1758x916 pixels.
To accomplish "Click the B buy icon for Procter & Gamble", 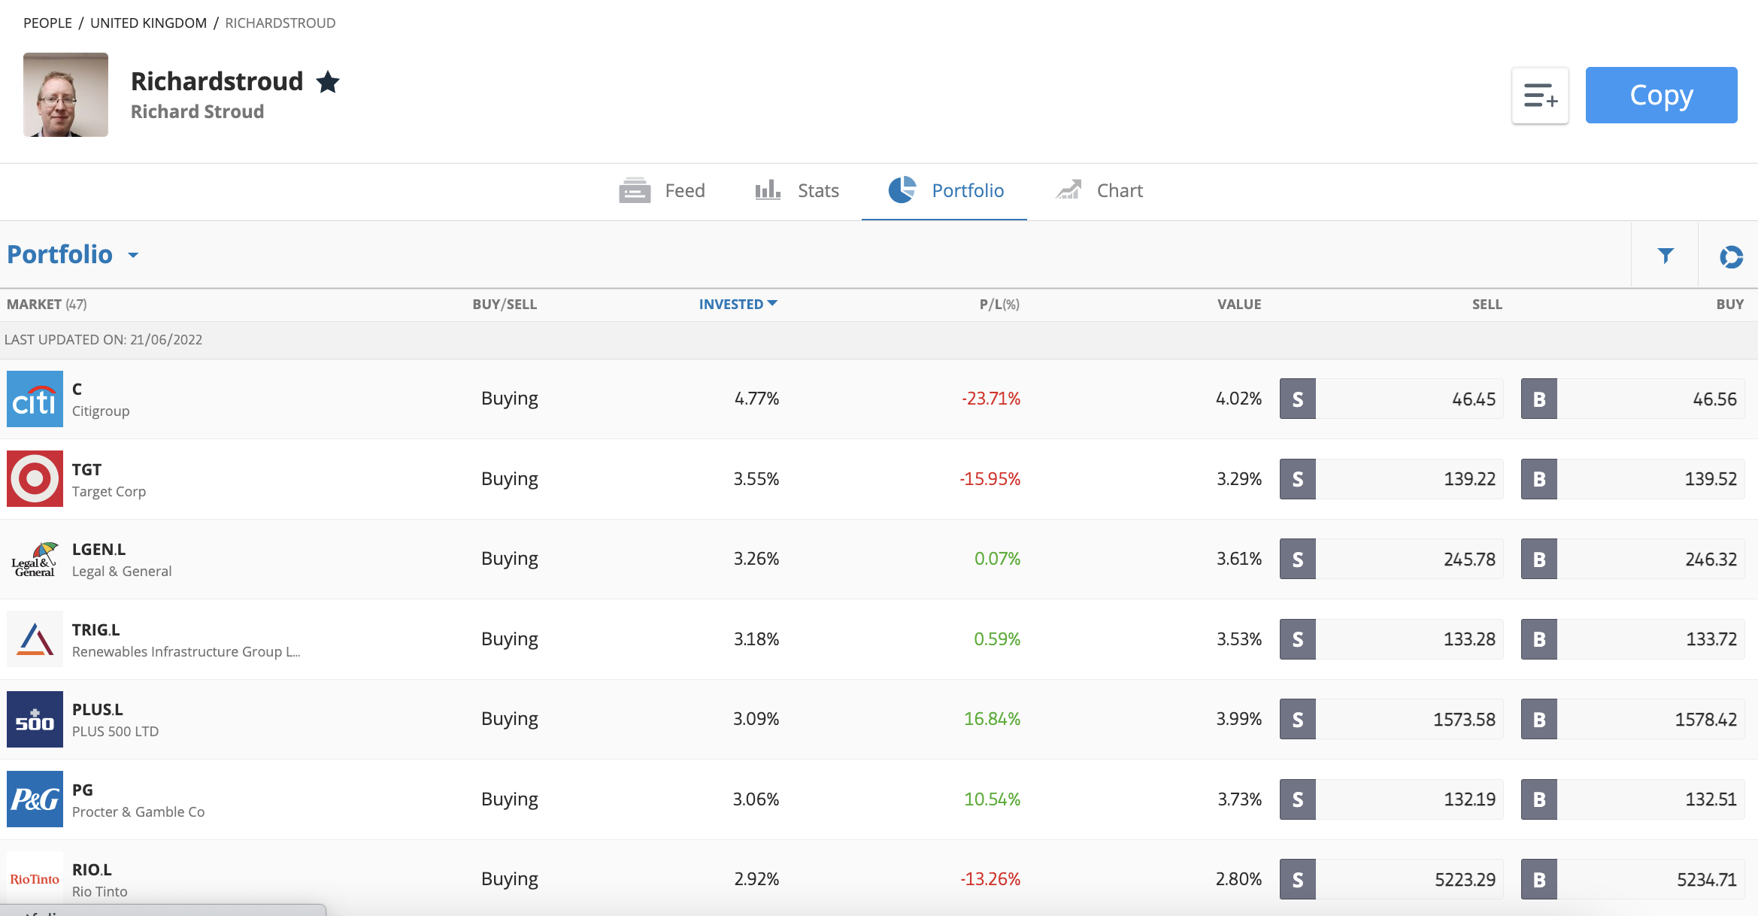I will tap(1539, 799).
